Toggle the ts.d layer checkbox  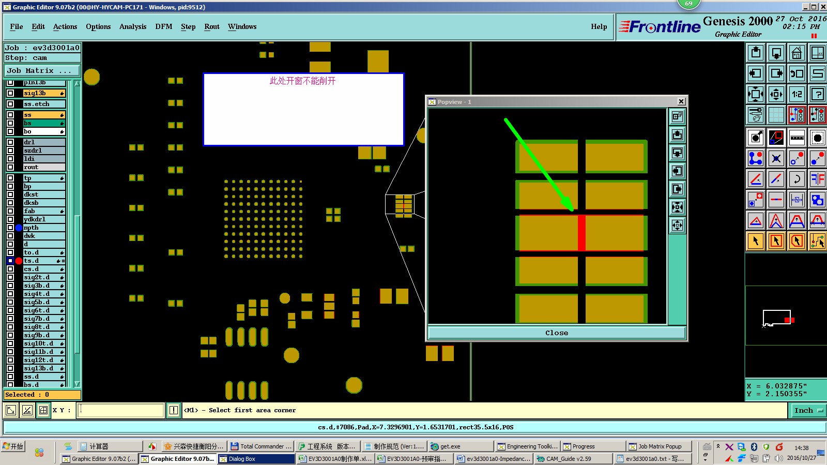[x=10, y=261]
